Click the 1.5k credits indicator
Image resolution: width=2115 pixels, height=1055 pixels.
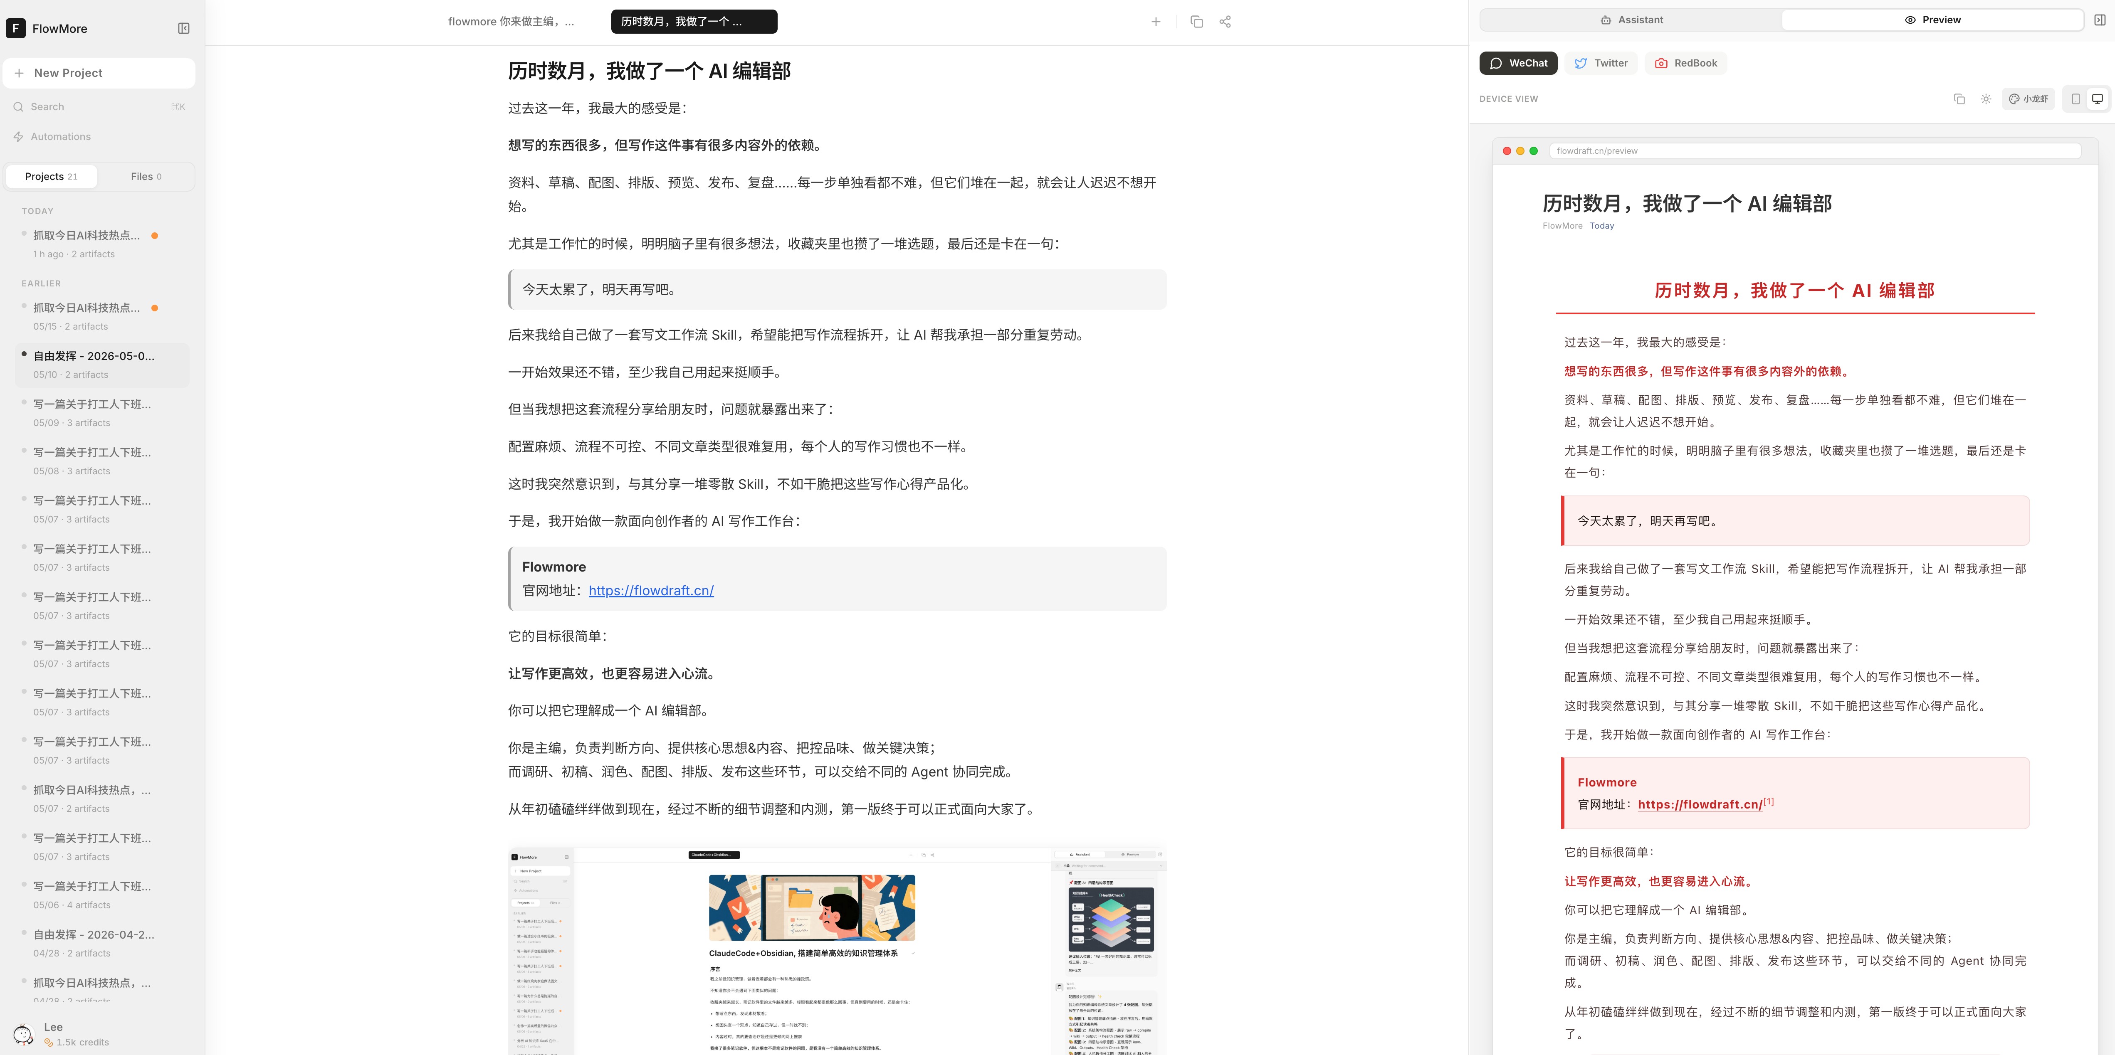pyautogui.click(x=77, y=1043)
